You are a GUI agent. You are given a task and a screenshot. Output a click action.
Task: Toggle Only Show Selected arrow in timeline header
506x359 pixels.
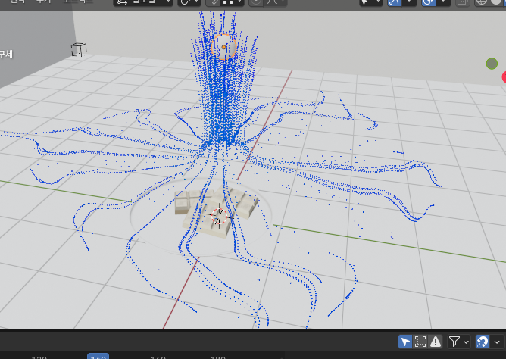(406, 342)
